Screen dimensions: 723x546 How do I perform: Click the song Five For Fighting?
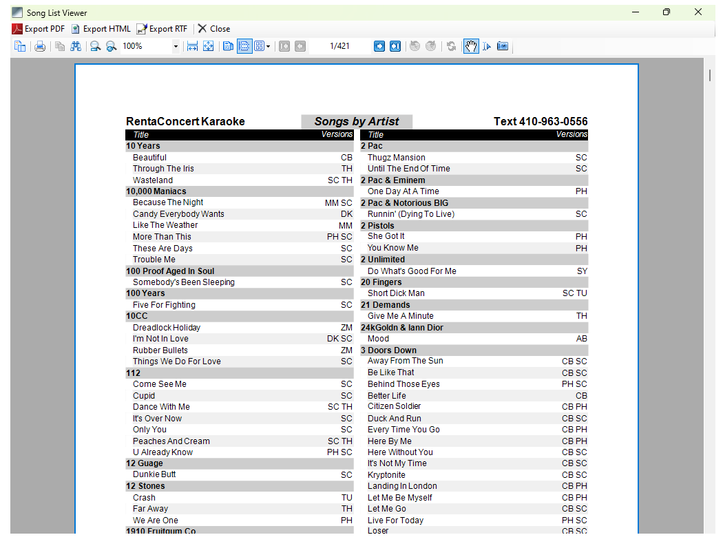164,305
